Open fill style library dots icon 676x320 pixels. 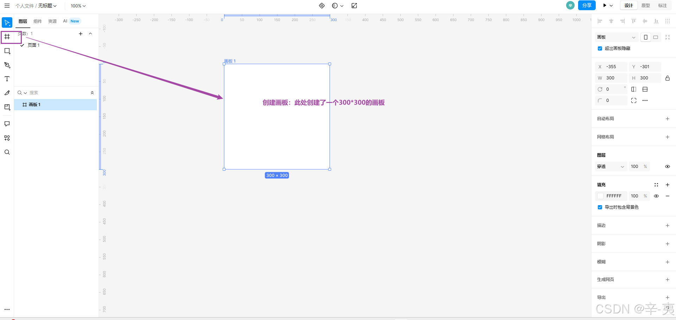pyautogui.click(x=656, y=185)
